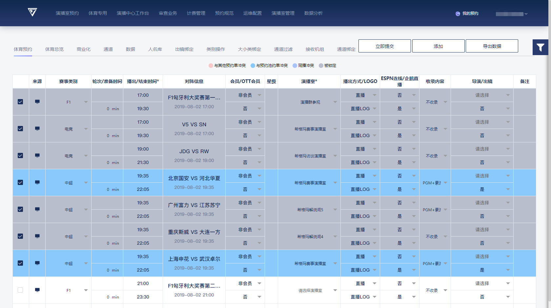
Task: Click the 23:30 end time cell
Action: click(x=143, y=297)
